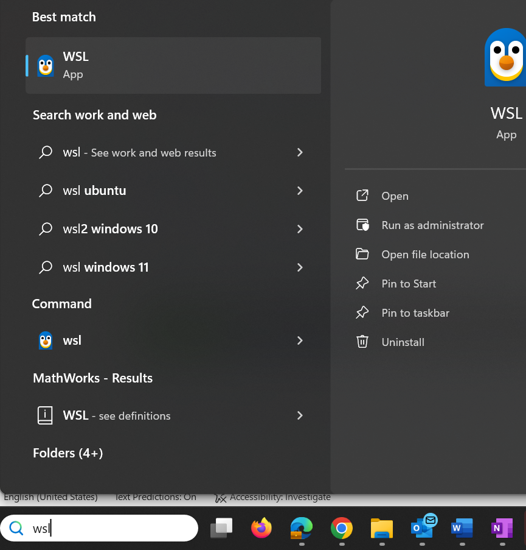Click search icon beside 'See work and web results'
The width and height of the screenshot is (526, 550).
pos(46,153)
